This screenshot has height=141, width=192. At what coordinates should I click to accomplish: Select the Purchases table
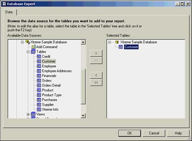pyautogui.click(x=50, y=100)
